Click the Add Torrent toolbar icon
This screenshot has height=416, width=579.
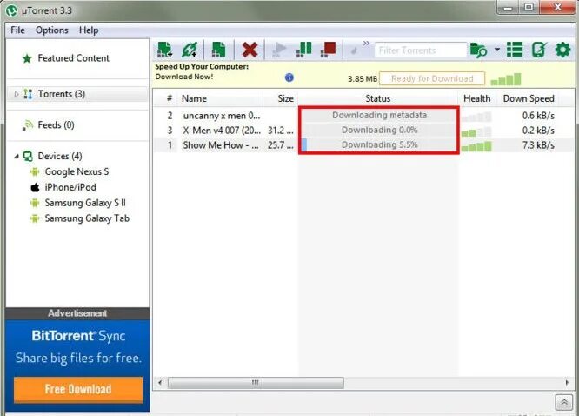[x=164, y=50]
